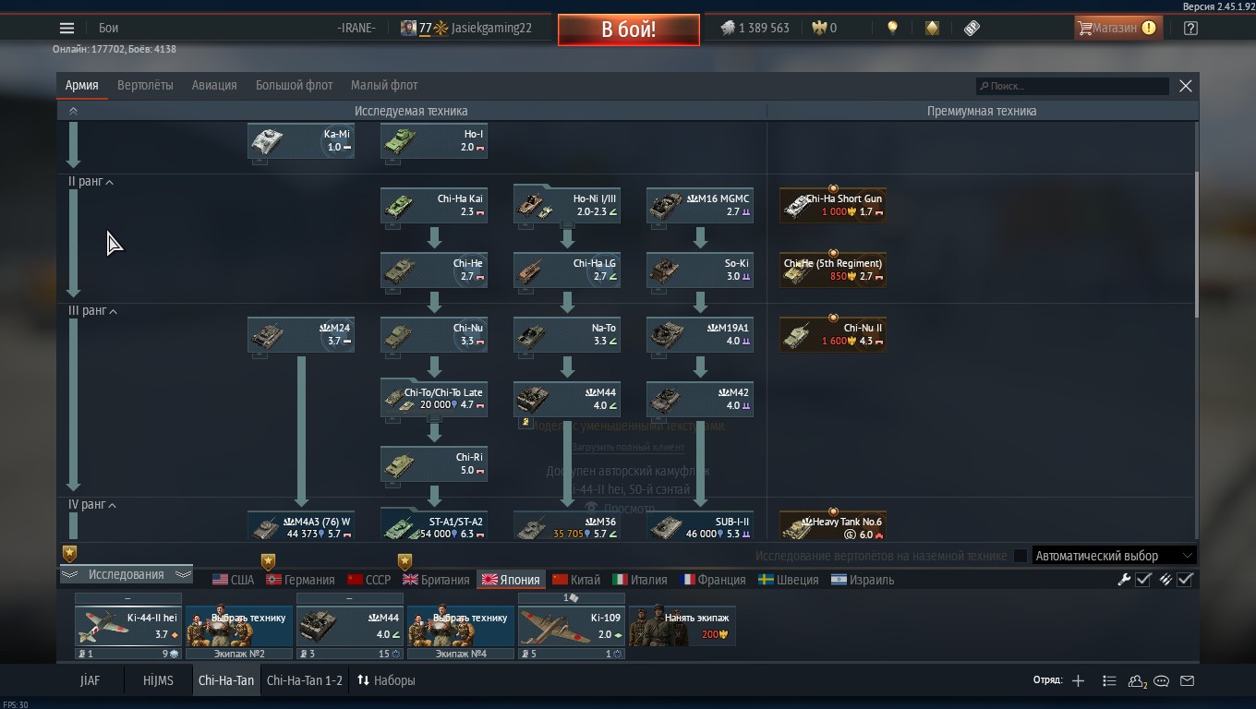Screen dimensions: 1256x709
Task: Open the light bulb tips icon
Action: [892, 28]
